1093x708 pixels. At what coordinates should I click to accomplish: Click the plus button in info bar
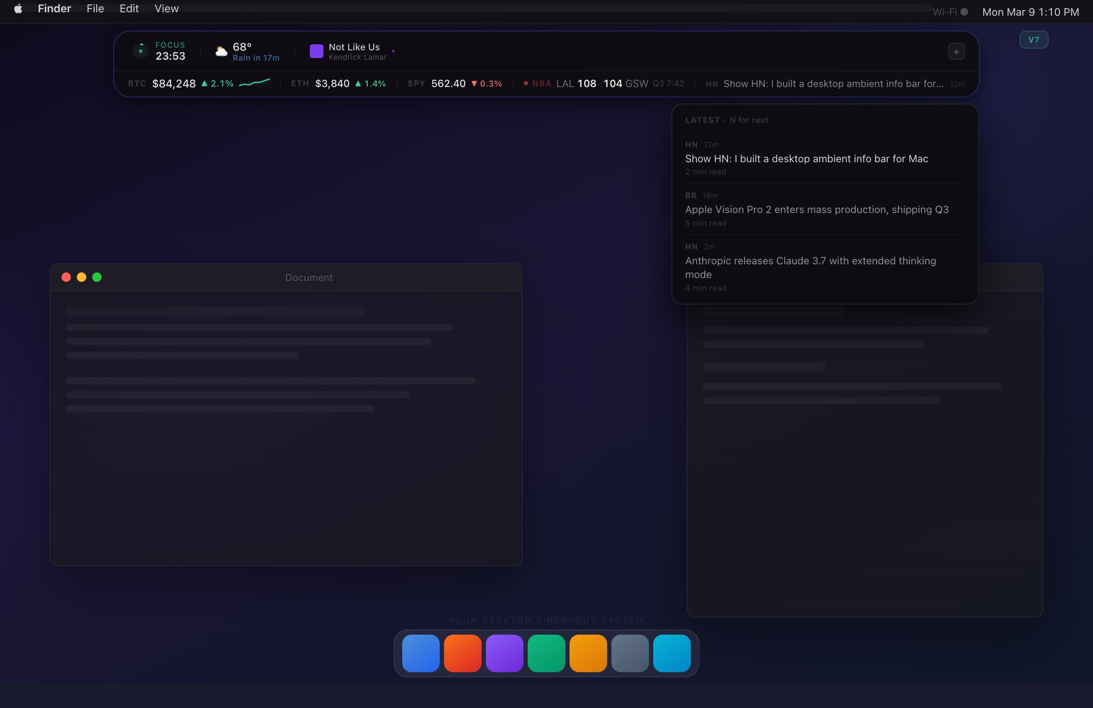tap(956, 51)
